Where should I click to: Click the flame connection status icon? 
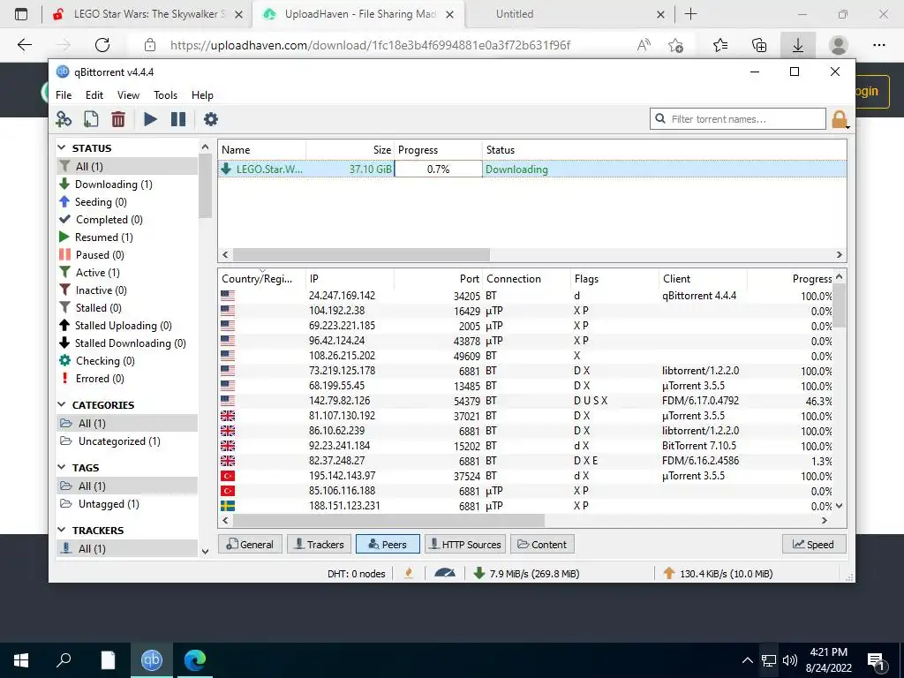[x=409, y=573]
